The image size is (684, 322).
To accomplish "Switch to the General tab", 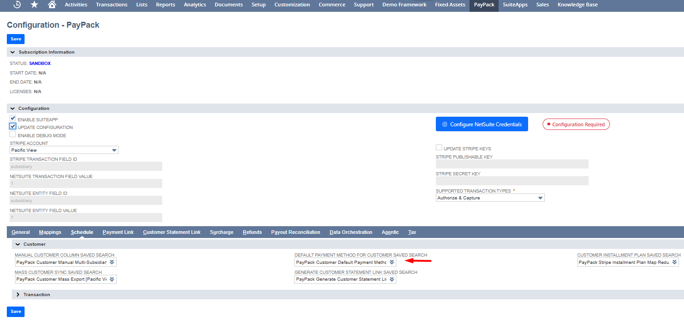I will point(21,232).
